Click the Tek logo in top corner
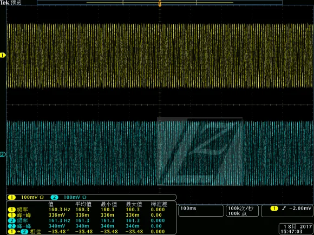Screen dimensions: 314x235 5,3
